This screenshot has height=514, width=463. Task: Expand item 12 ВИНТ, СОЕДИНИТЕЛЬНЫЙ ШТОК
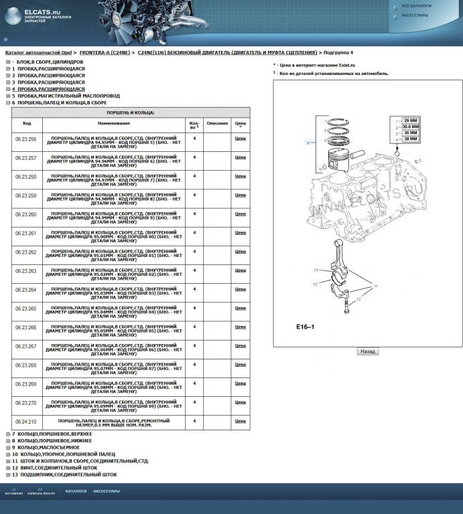8,468
